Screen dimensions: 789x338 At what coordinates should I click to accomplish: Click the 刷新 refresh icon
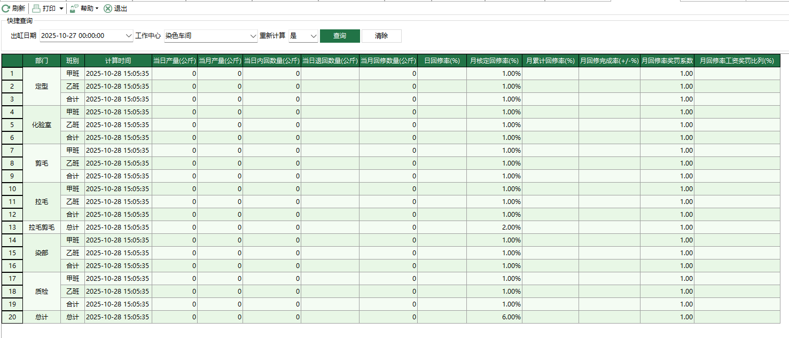pyautogui.click(x=6, y=9)
